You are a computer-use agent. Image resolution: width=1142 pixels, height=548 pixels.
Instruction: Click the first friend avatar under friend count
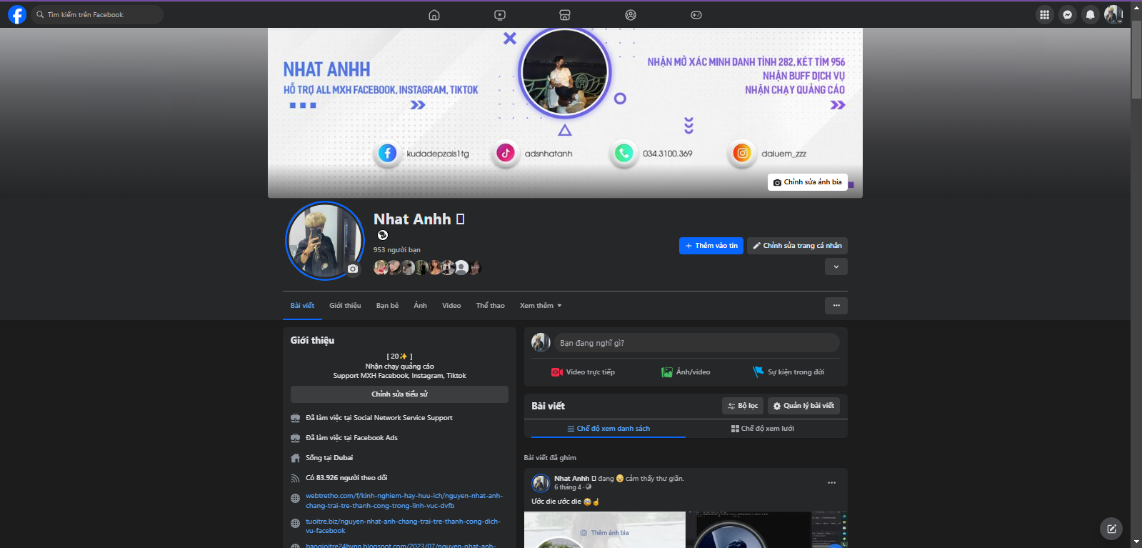click(x=381, y=267)
